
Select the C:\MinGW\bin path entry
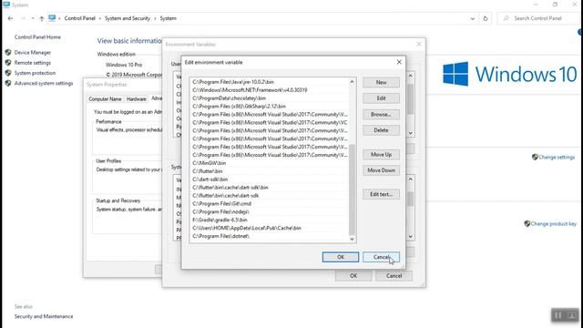pyautogui.click(x=270, y=163)
